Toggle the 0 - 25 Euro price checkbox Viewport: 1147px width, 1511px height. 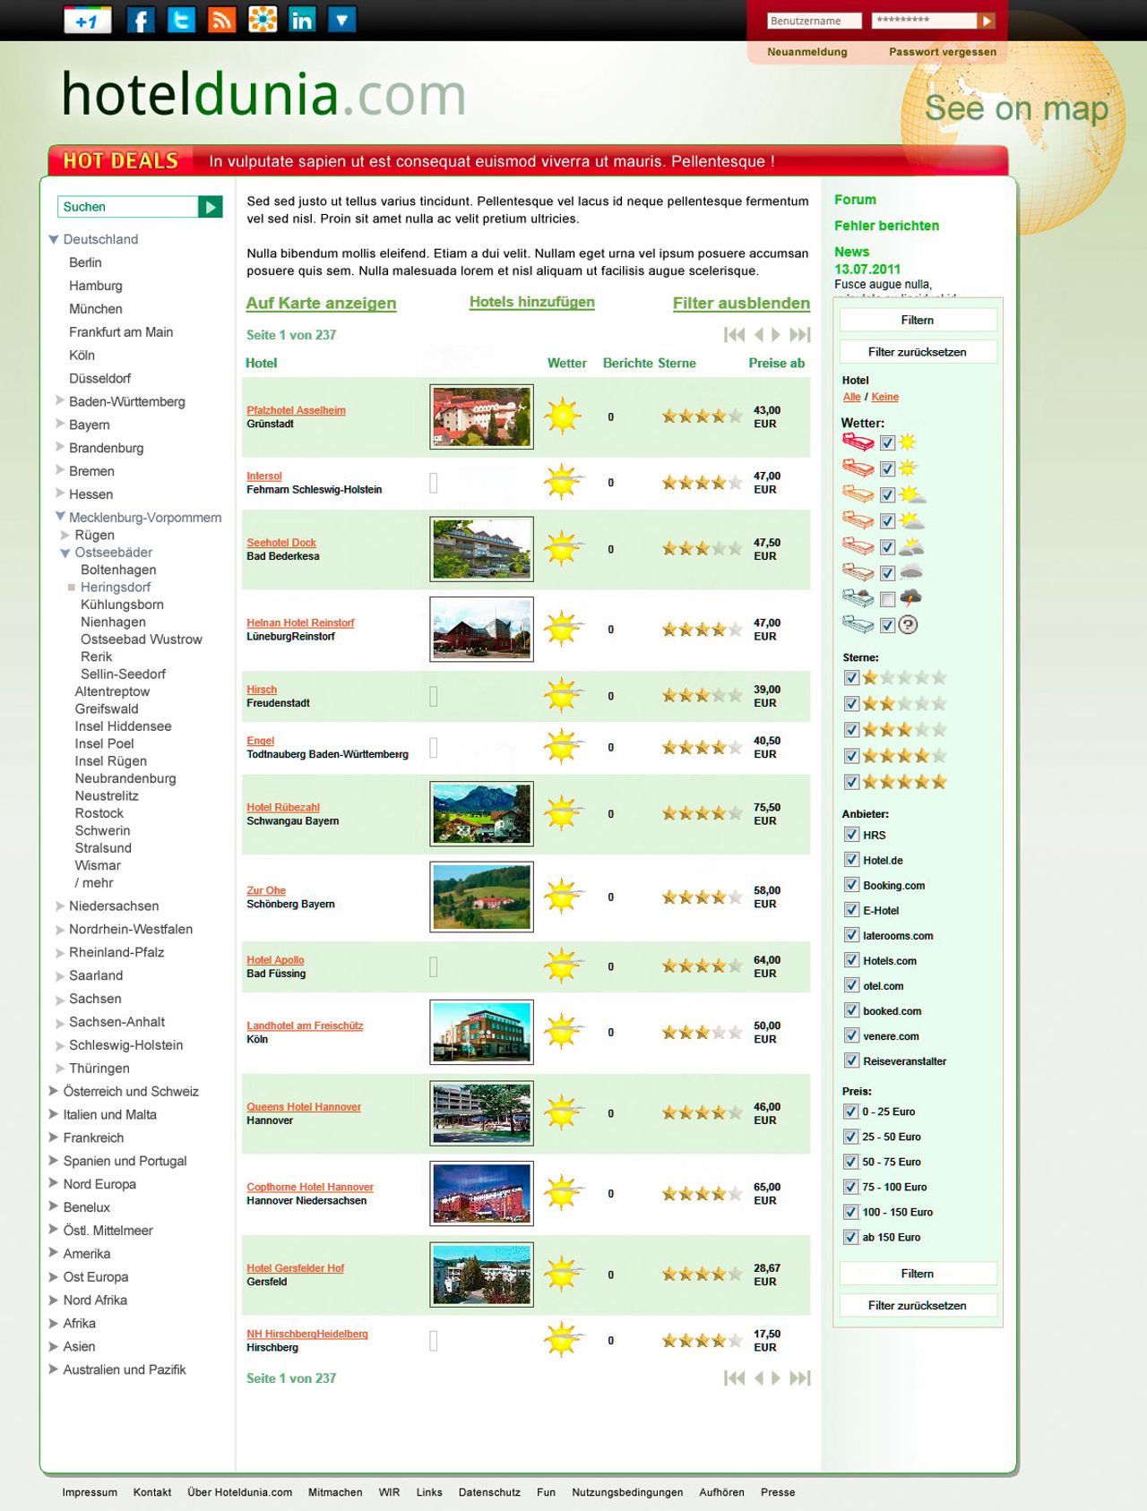(851, 1112)
